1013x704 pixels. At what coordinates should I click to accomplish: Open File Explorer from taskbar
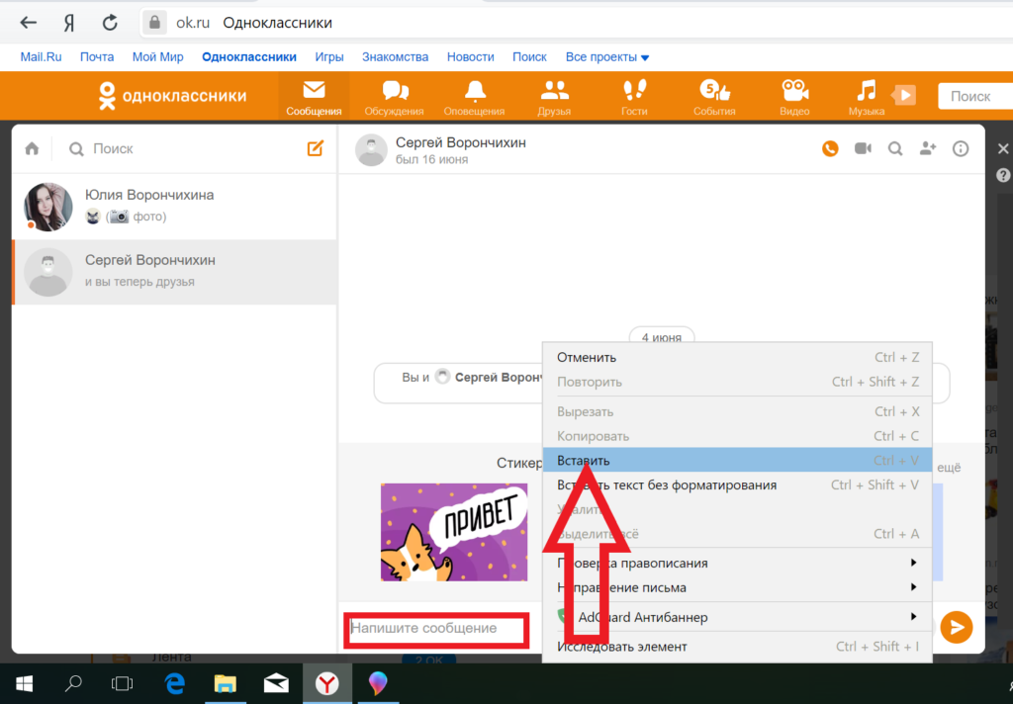tap(225, 683)
